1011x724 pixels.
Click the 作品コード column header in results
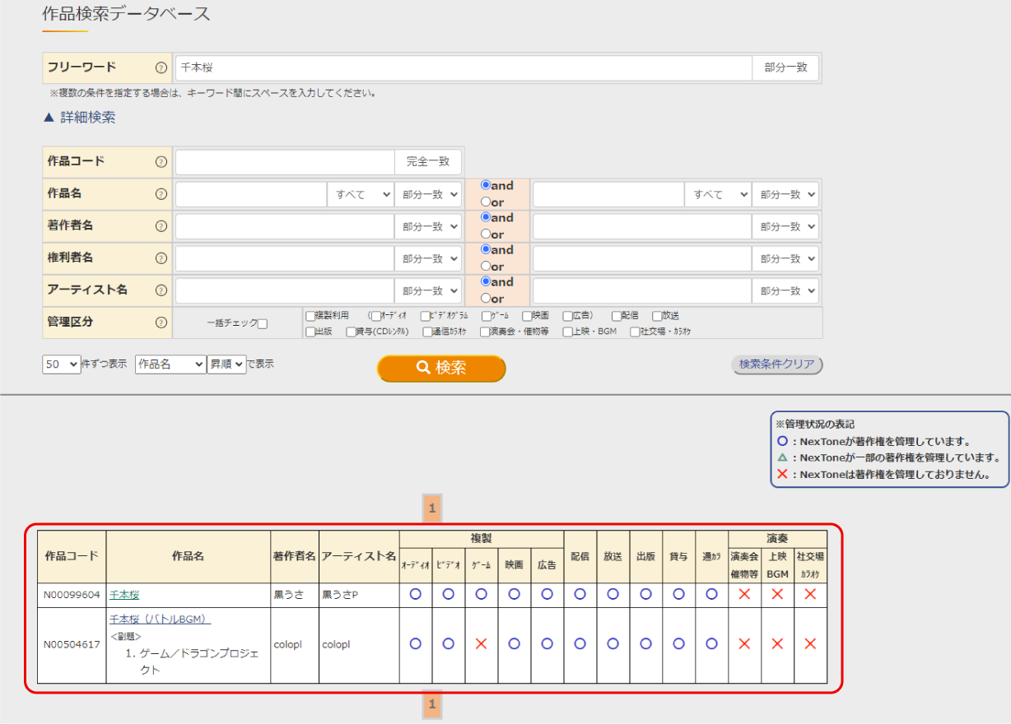point(72,556)
